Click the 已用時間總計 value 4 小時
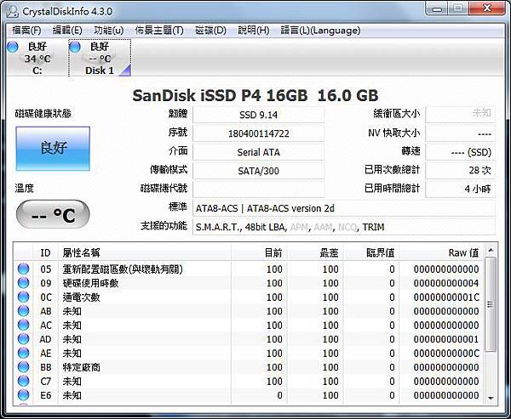Screen dimensions: 511x419 click(x=461, y=190)
